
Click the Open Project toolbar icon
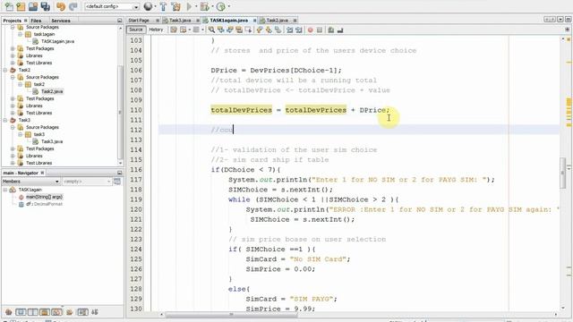pyautogui.click(x=33, y=6)
